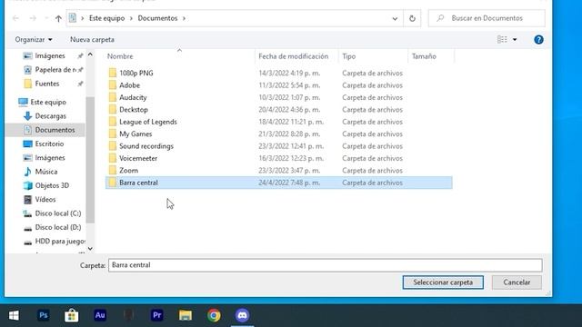Open Música in navigation pane
Screen dimensions: 582x327
pyautogui.click(x=46, y=172)
